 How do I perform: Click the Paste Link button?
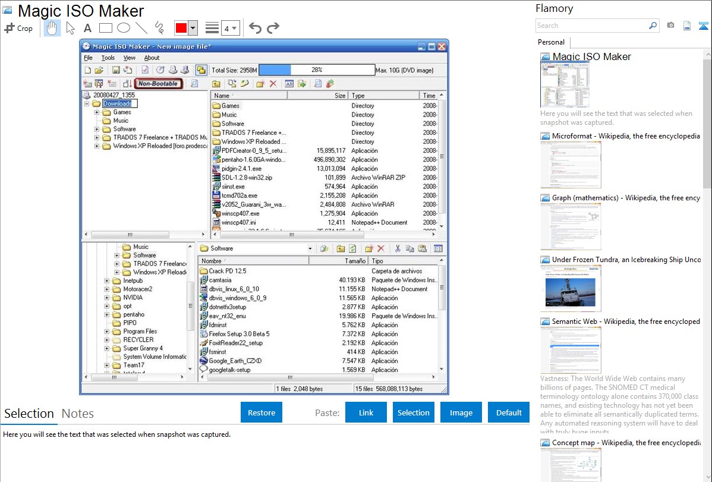point(366,412)
